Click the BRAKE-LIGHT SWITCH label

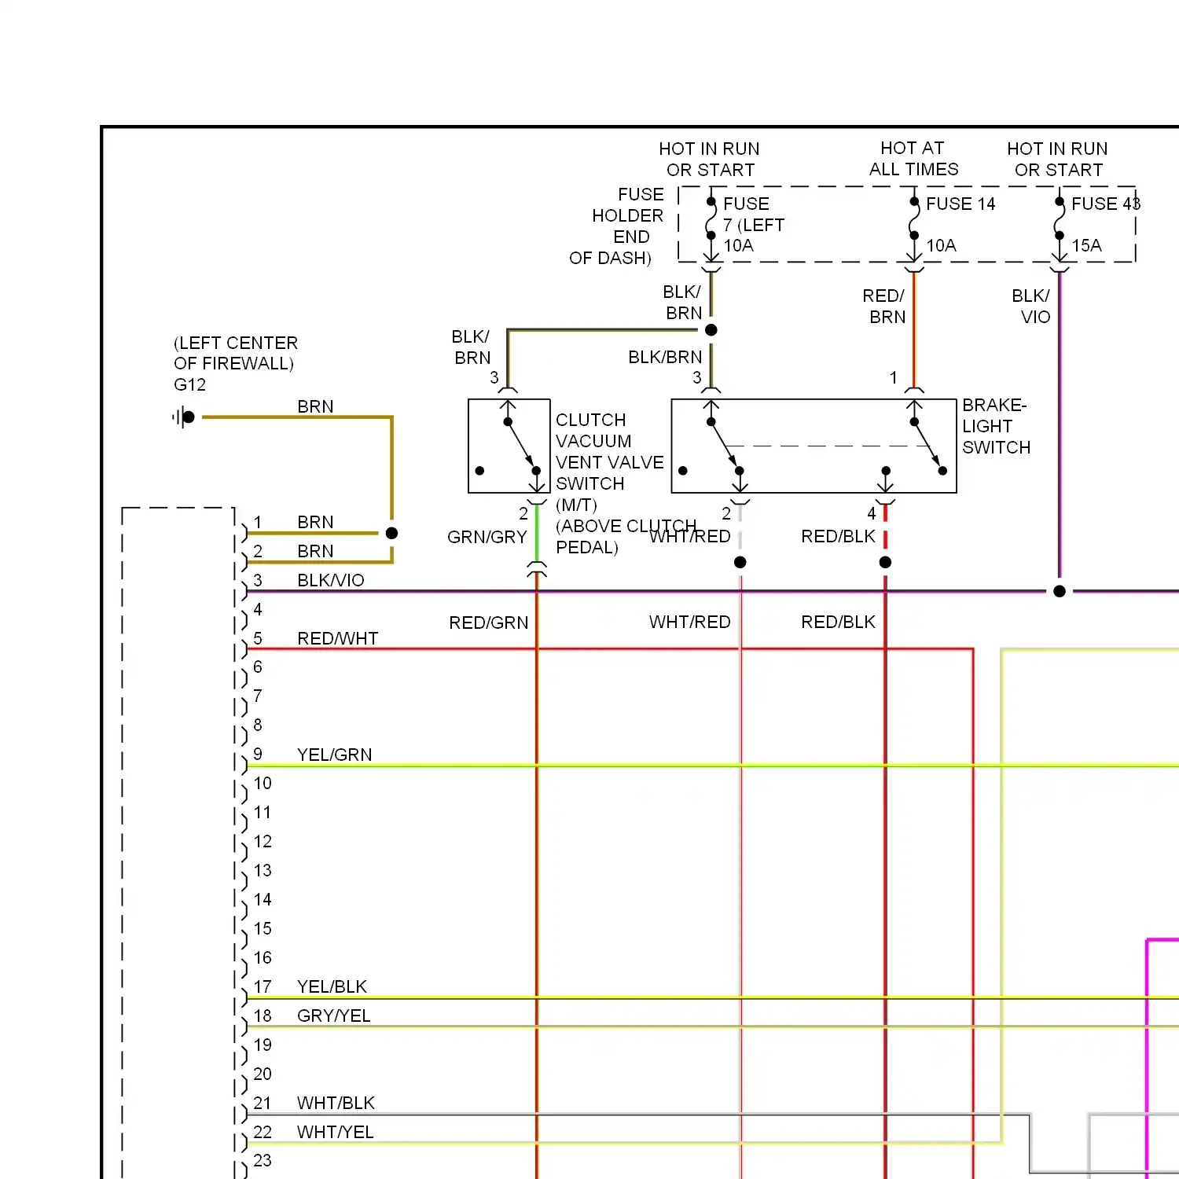996,426
